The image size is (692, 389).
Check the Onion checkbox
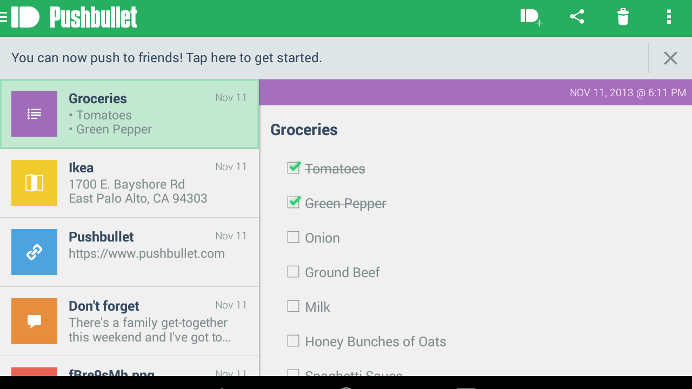(x=294, y=237)
